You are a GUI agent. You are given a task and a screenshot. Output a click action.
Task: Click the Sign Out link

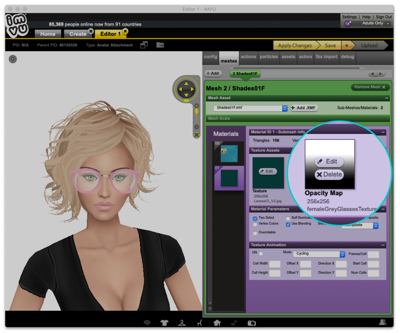(384, 17)
